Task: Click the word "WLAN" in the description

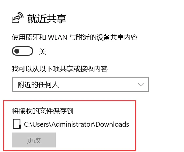Action: (x=57, y=37)
